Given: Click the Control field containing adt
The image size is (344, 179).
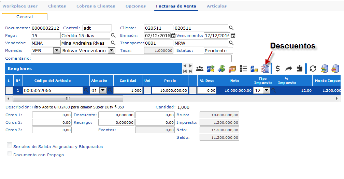Looking at the screenshot, I should (97, 28).
